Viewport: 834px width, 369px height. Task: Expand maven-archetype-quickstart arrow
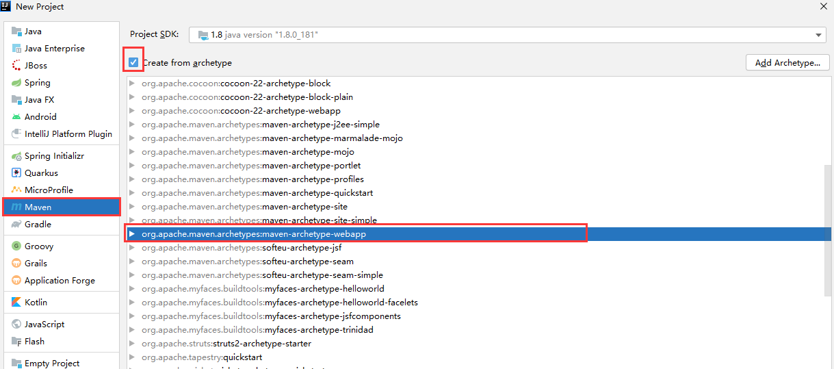click(132, 193)
